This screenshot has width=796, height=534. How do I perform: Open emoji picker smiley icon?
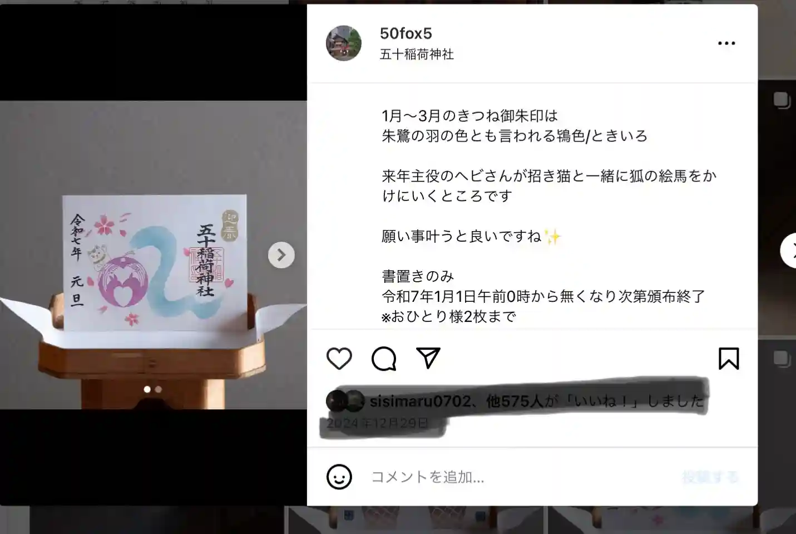(x=339, y=477)
